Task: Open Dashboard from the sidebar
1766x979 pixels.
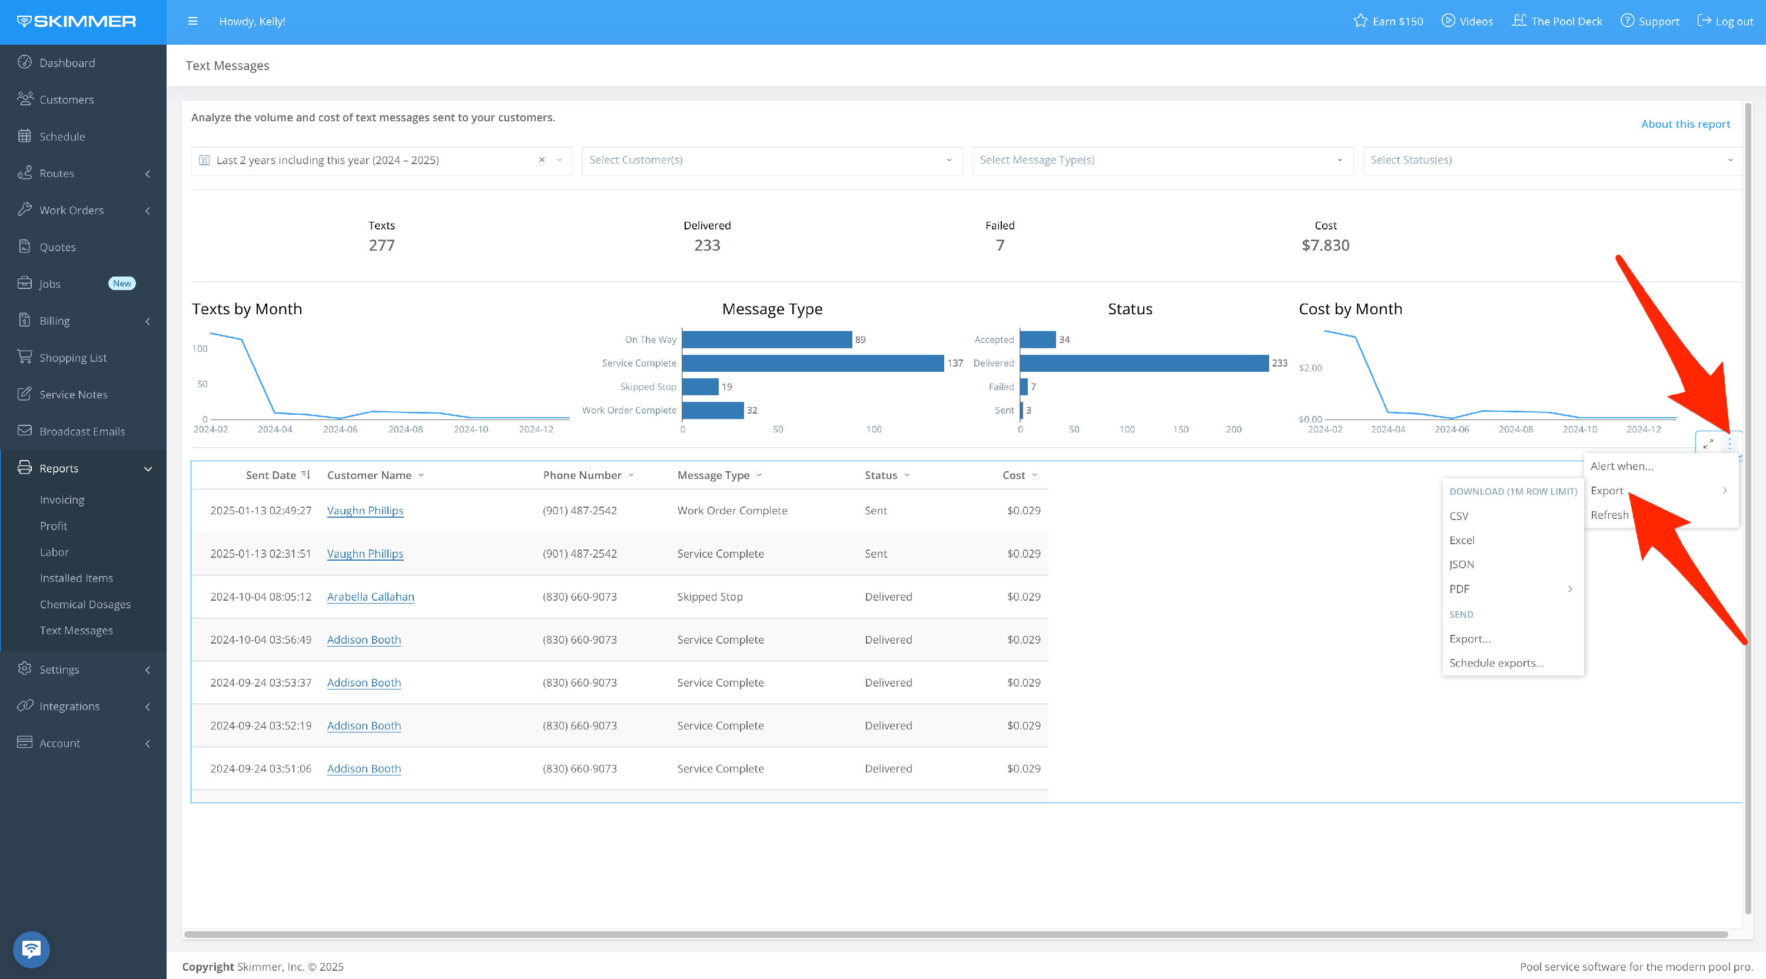Action: tap(67, 62)
